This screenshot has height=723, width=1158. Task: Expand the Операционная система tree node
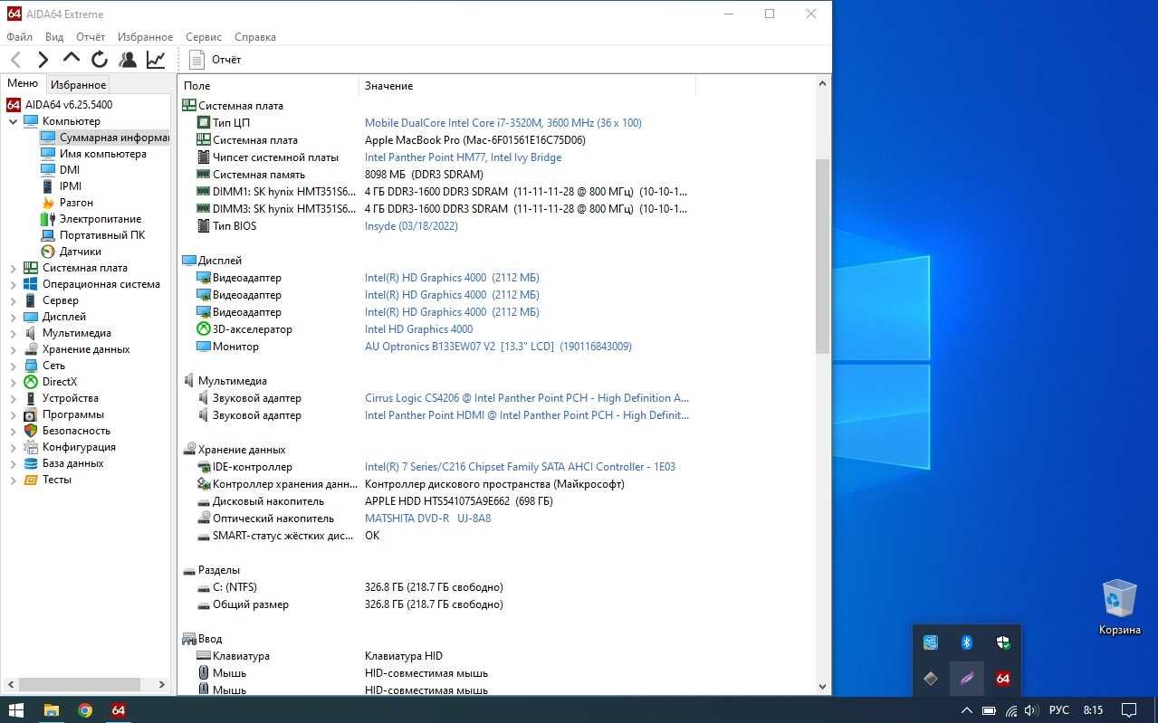coord(14,284)
